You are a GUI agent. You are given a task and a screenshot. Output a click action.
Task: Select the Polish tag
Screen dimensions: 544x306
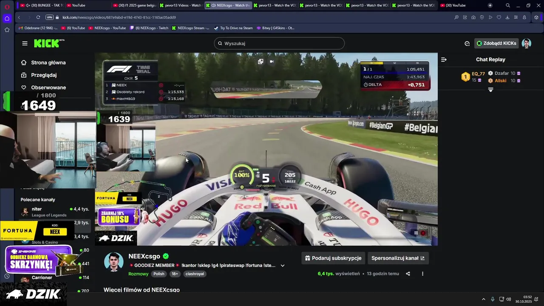pyautogui.click(x=159, y=274)
